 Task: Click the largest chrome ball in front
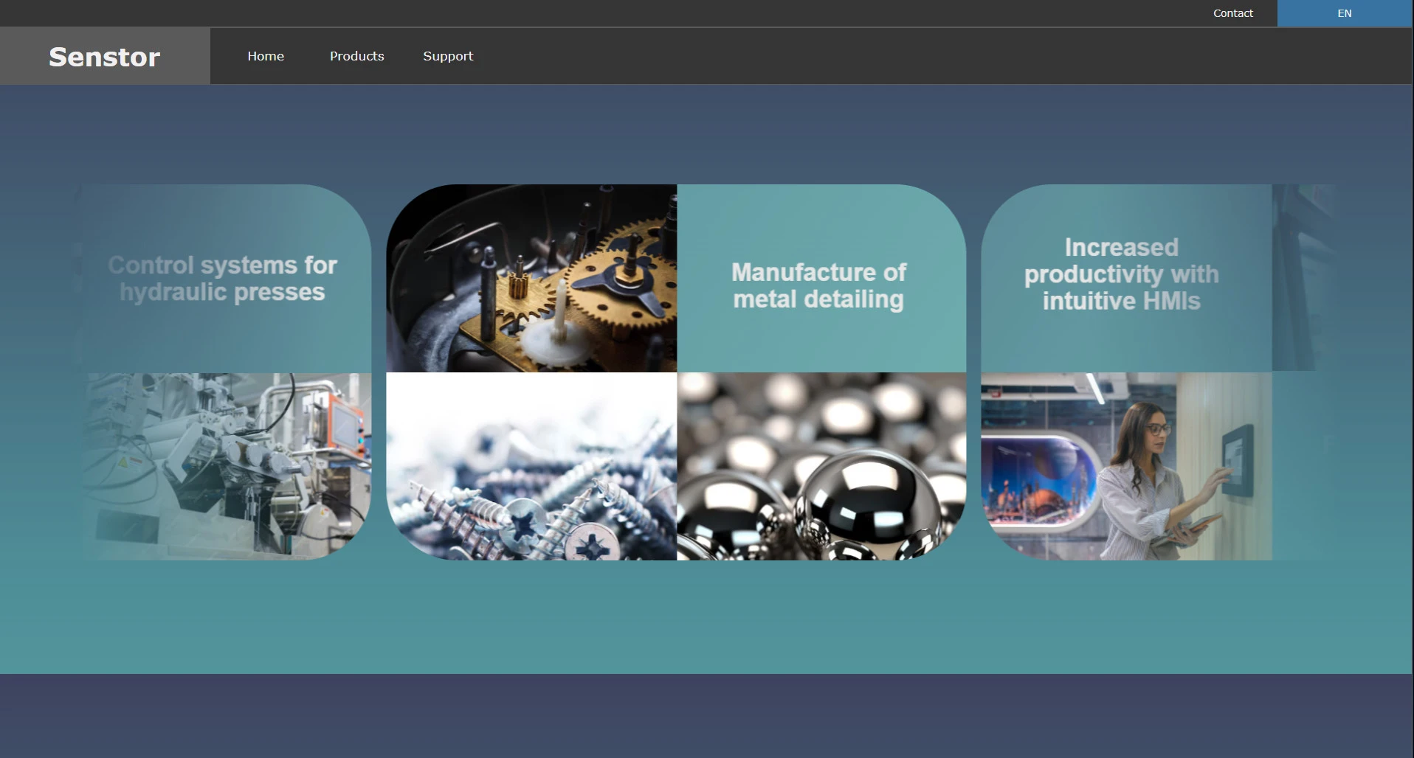[x=871, y=501]
